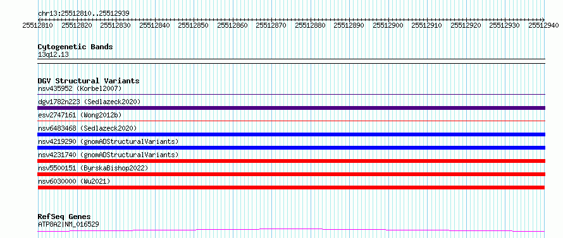Open the DGV Structural Variants track title
563x238 pixels.
click(x=89, y=81)
